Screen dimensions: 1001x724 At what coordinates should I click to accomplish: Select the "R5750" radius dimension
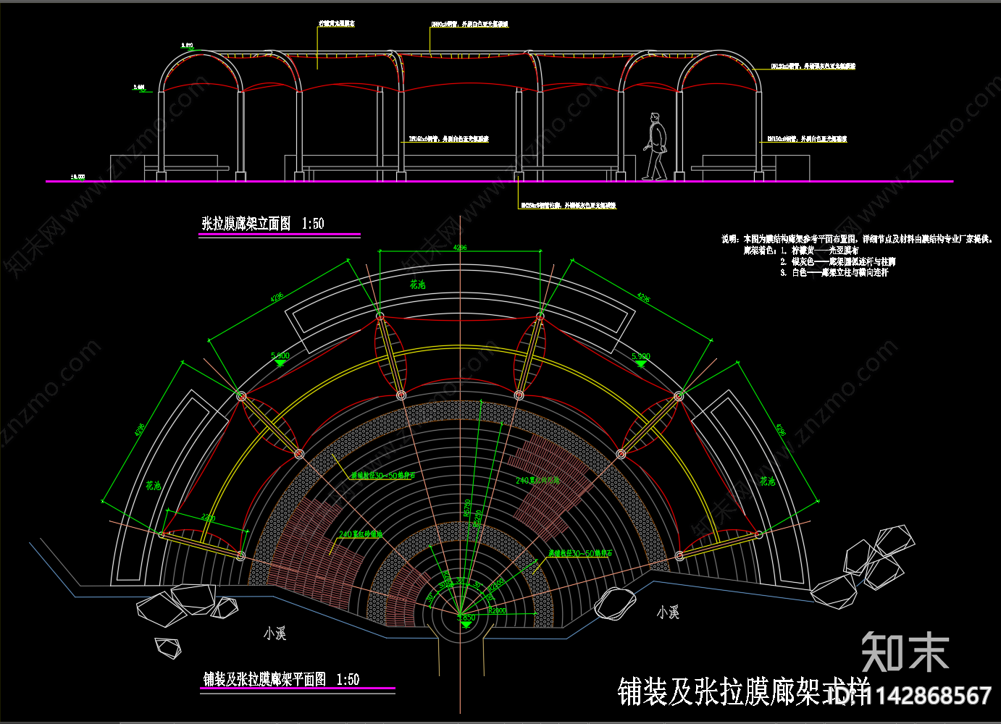pyautogui.click(x=468, y=508)
